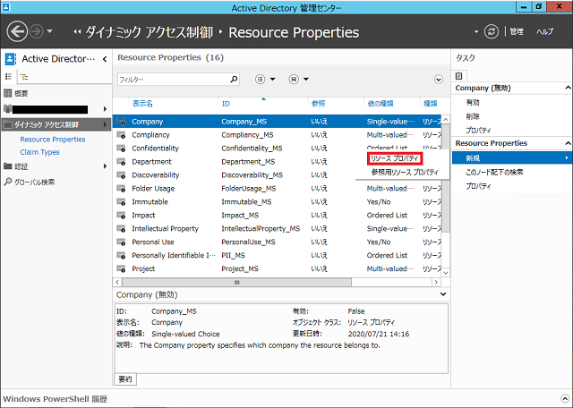The image size is (573, 408).
Task: Open the 管理 menu in header
Action: (x=517, y=31)
